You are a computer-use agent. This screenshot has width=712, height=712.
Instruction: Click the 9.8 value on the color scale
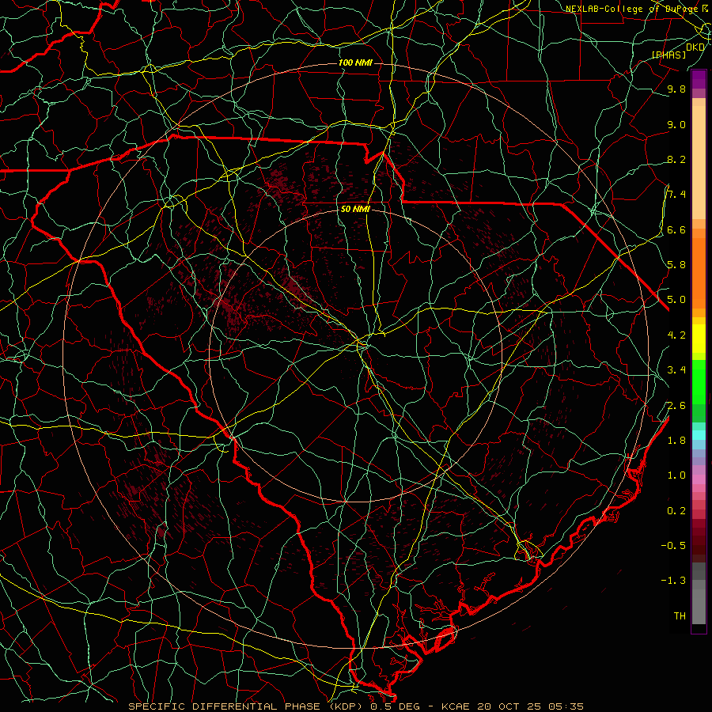[x=676, y=89]
